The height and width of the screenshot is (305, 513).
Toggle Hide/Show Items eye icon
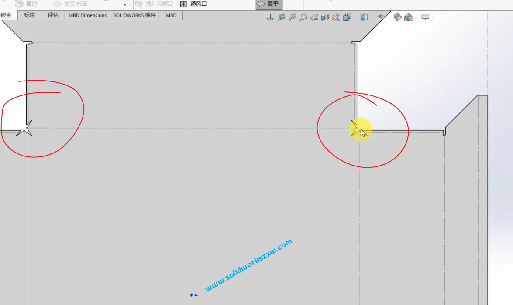(x=381, y=17)
